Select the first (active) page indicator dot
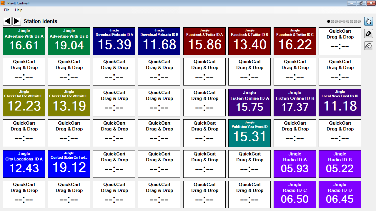This screenshot has width=376, height=211. point(329,21)
